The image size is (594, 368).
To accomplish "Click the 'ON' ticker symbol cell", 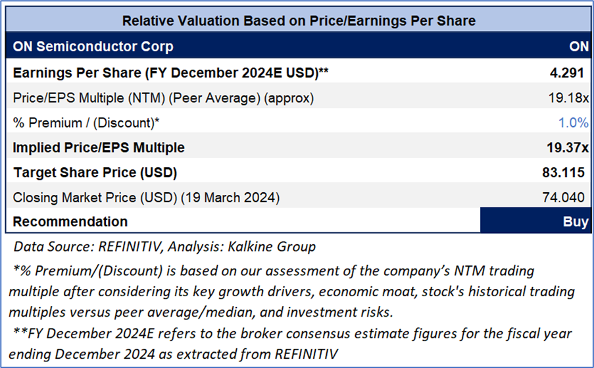I will [578, 47].
